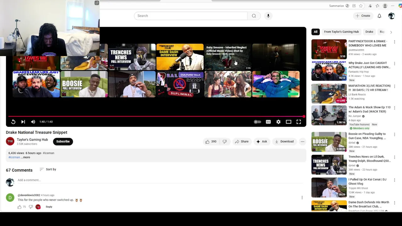Like devonlewis3082's comment

19,207
